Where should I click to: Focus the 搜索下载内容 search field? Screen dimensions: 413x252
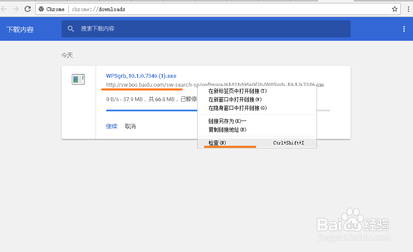(x=206, y=29)
